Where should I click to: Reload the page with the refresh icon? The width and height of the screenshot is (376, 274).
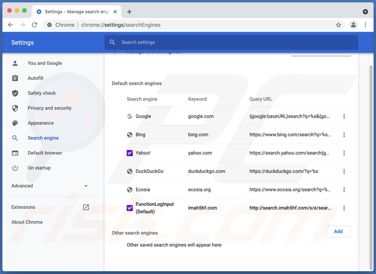coord(34,25)
